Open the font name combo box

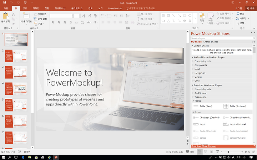tap(62, 16)
